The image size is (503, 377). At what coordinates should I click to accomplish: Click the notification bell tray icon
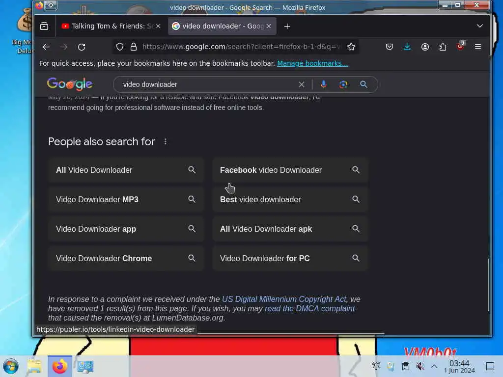click(376, 366)
